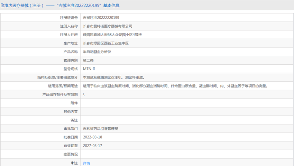
Task: Click the 生产地址 label cell
Action: pos(40,43)
